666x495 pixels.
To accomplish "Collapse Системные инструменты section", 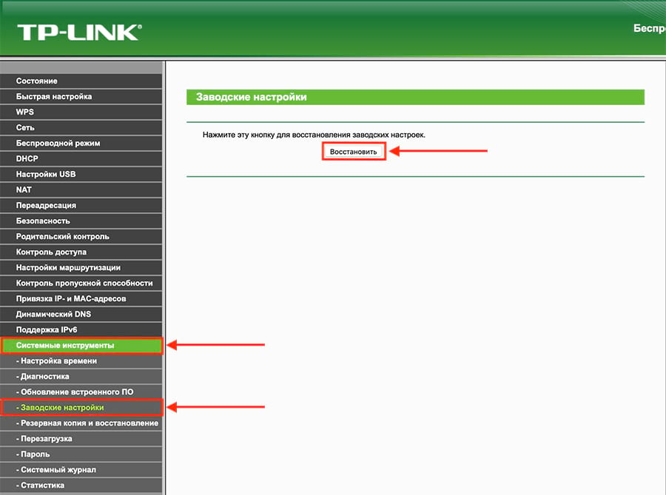I will 81,346.
